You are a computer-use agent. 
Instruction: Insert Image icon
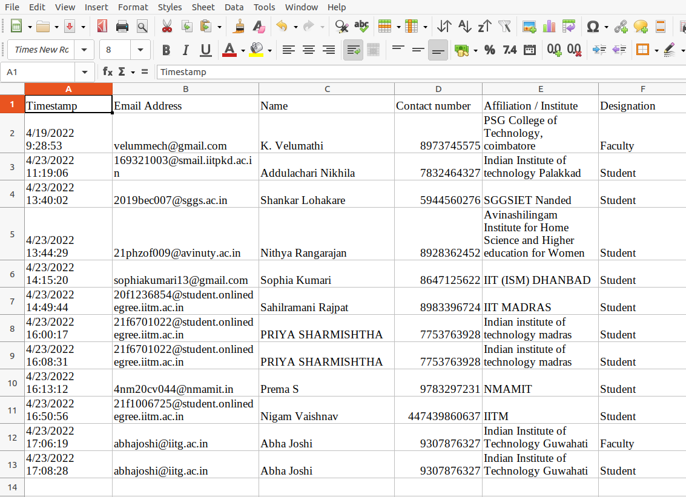point(529,26)
